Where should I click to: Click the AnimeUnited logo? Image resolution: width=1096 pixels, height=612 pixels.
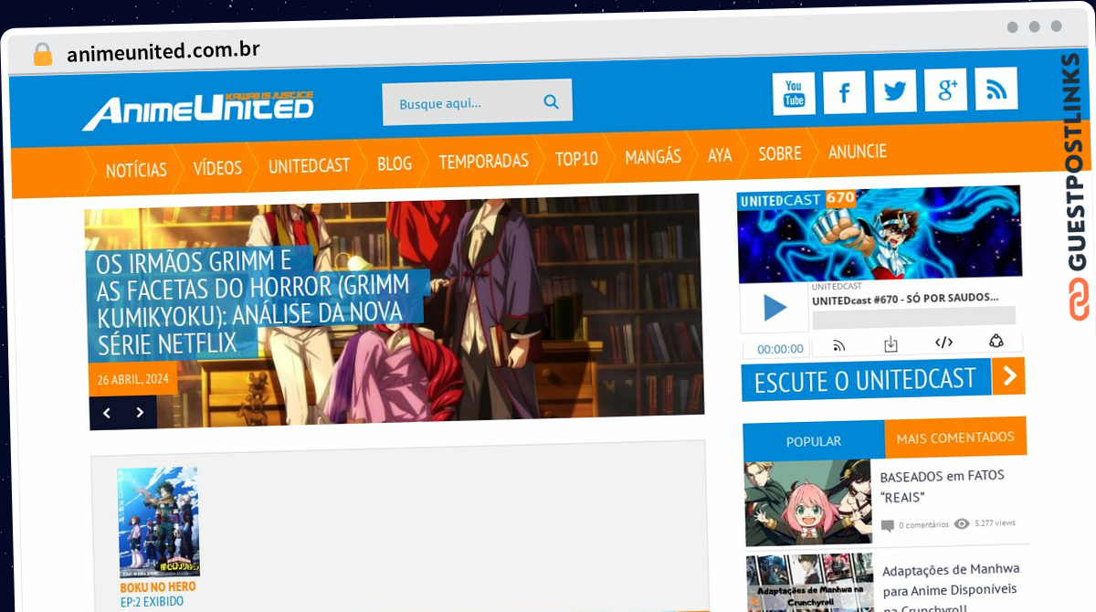198,111
